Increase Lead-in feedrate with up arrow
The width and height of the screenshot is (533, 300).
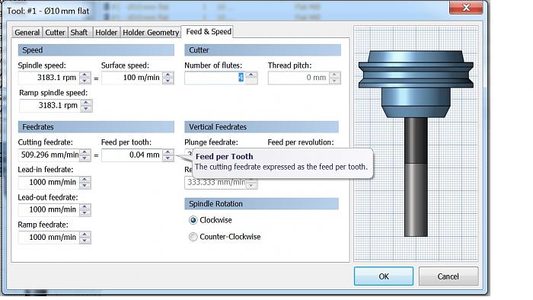point(85,180)
